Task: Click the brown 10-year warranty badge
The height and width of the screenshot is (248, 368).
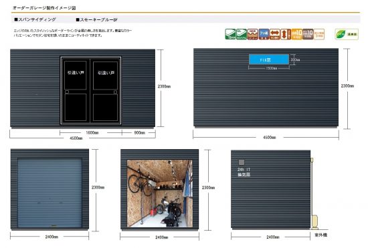Action: (308, 34)
